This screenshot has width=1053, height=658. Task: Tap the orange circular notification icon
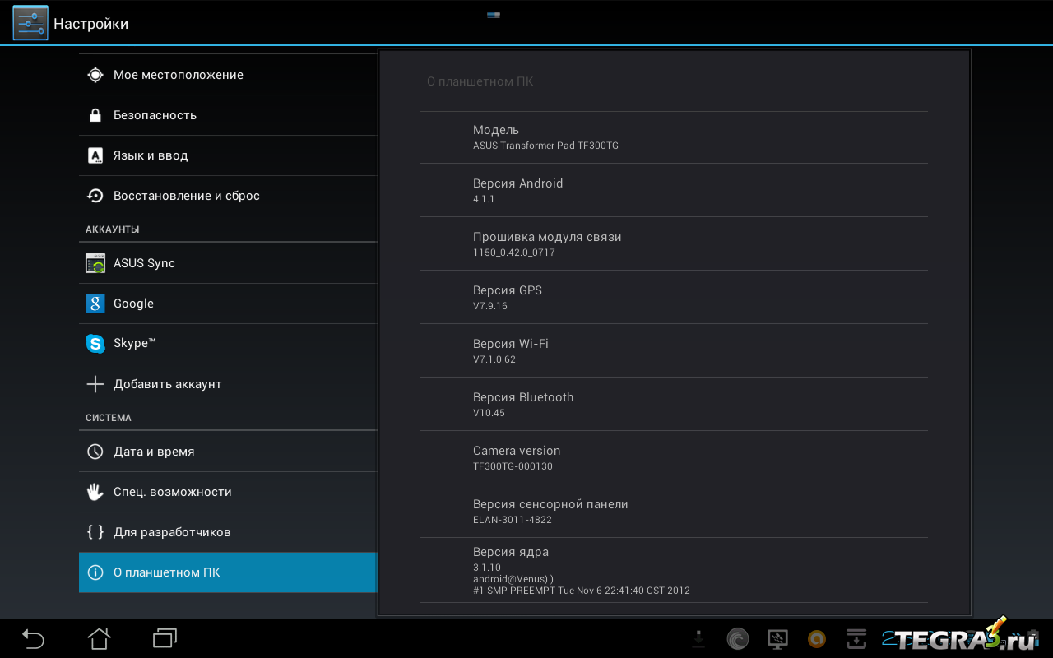tap(817, 639)
